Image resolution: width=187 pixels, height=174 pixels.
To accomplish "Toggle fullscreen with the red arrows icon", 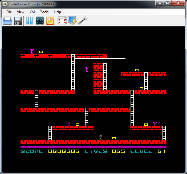I will coord(62,21).
